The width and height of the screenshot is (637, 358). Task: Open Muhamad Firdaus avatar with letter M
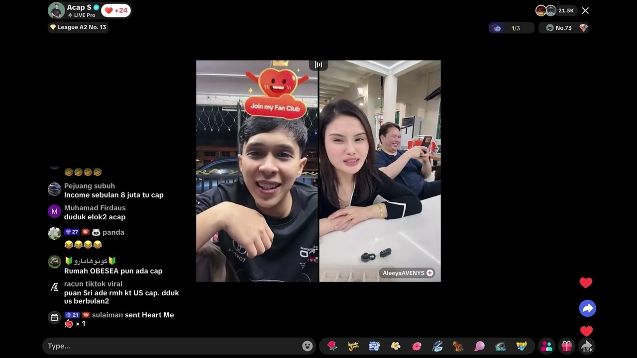[x=54, y=211]
